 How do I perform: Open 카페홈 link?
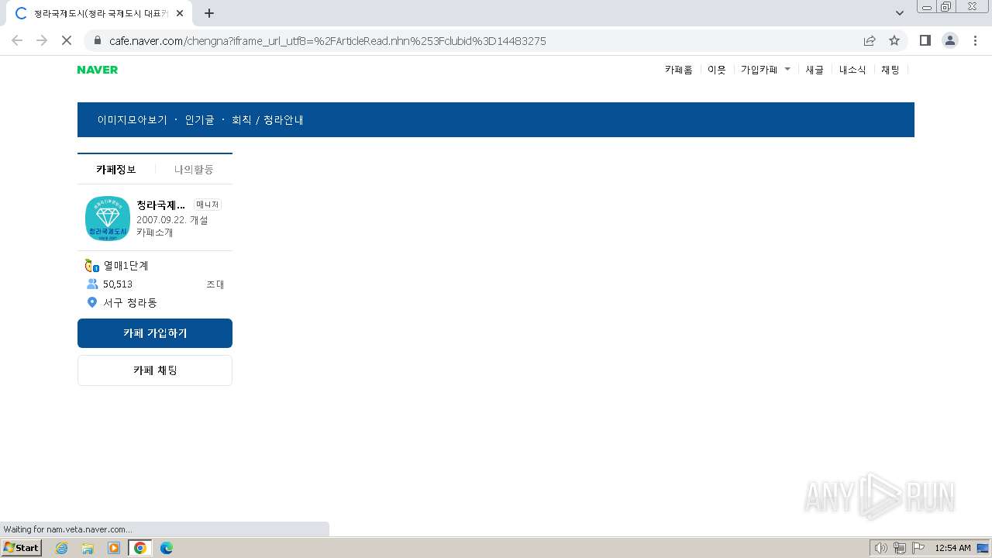679,70
